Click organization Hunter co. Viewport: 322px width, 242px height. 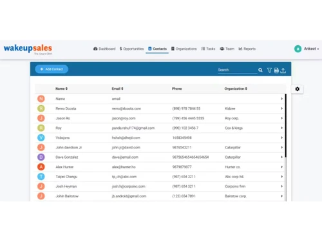[x=232, y=167]
